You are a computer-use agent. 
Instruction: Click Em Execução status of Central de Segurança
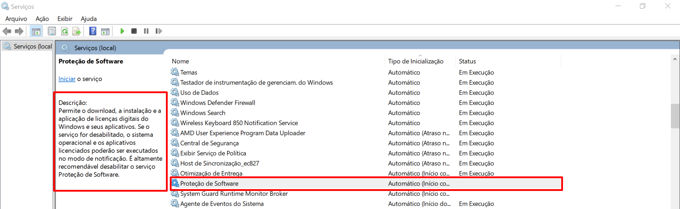pos(476,143)
